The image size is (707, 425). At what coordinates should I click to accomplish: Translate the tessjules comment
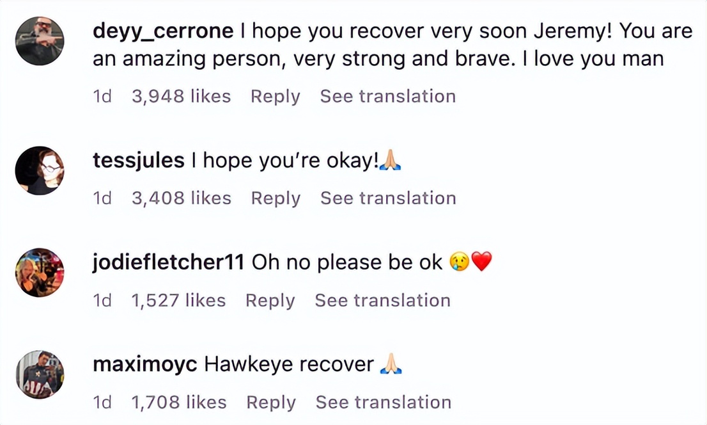pyautogui.click(x=388, y=198)
